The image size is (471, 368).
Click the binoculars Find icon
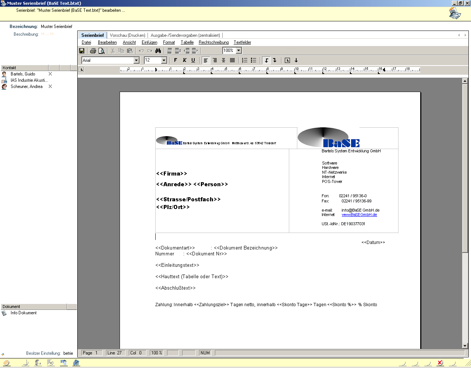point(158,51)
